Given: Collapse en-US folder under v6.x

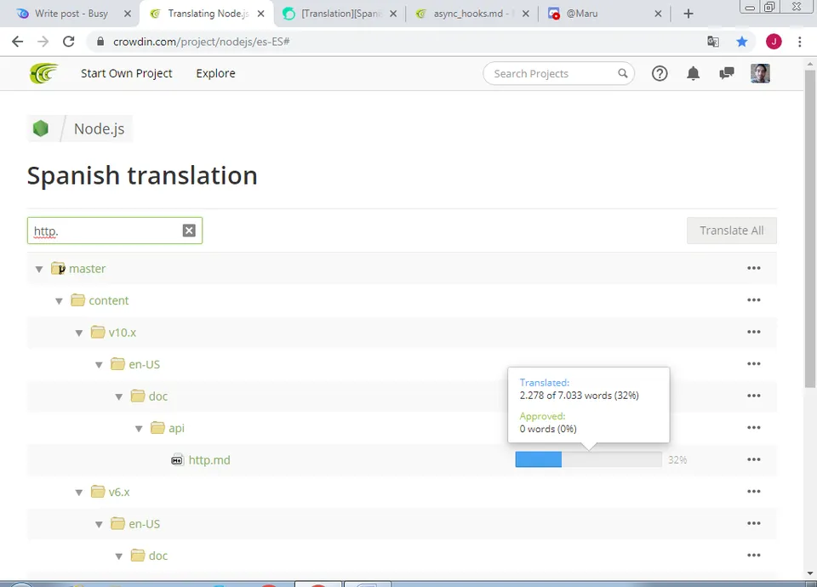Looking at the screenshot, I should [x=99, y=525].
